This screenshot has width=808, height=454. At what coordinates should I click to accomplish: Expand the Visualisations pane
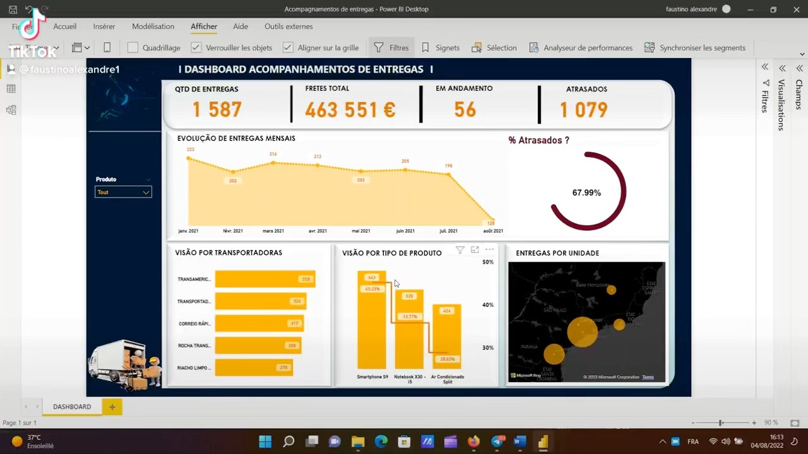781,68
